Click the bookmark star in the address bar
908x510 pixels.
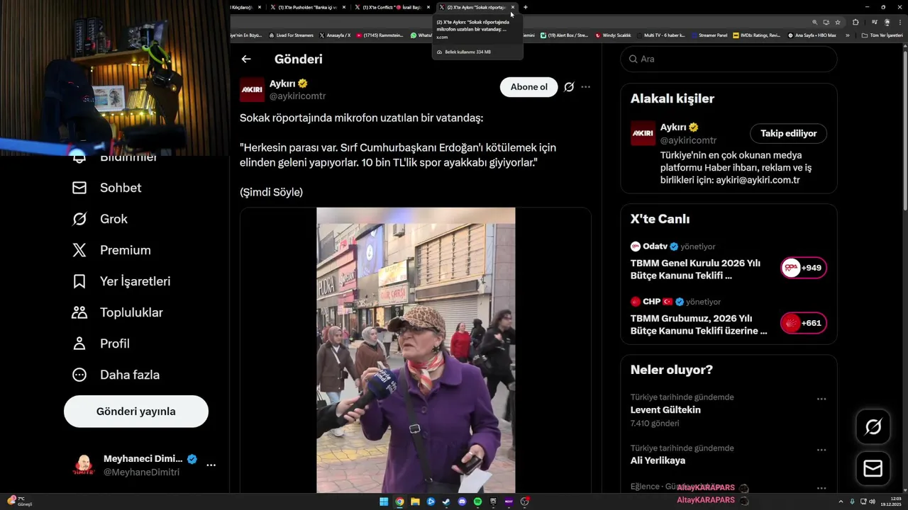(x=838, y=22)
